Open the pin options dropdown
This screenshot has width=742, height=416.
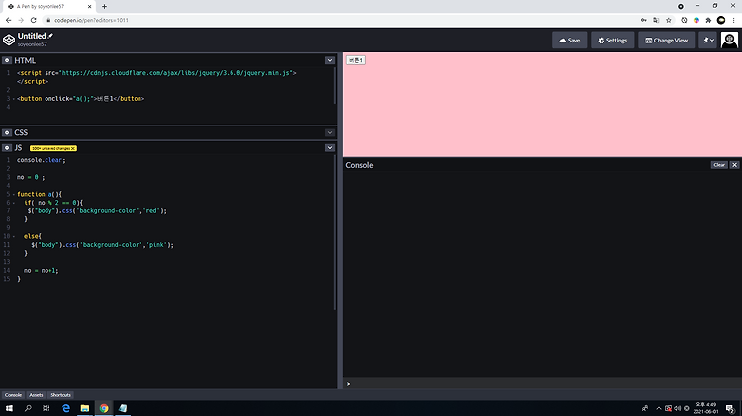(x=708, y=41)
